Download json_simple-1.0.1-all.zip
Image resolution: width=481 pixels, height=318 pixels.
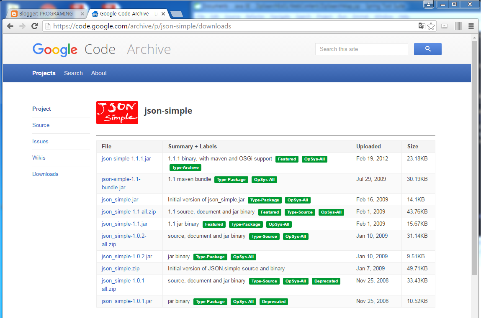pyautogui.click(x=124, y=285)
